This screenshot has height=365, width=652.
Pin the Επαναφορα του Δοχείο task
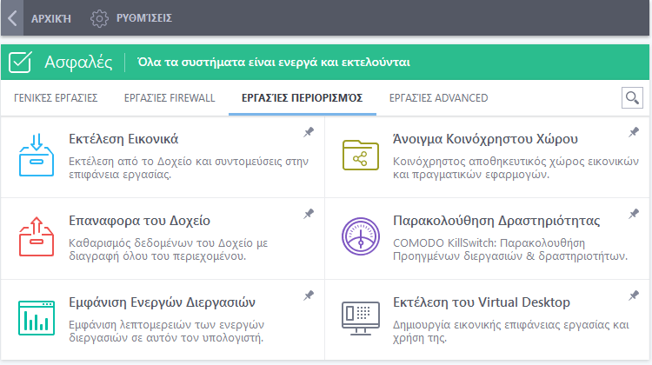tap(309, 214)
